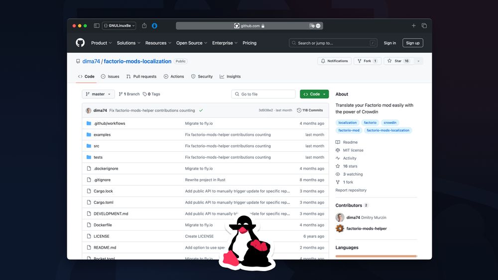Switch to the Pull requests tab
498x280 pixels.
(141, 77)
